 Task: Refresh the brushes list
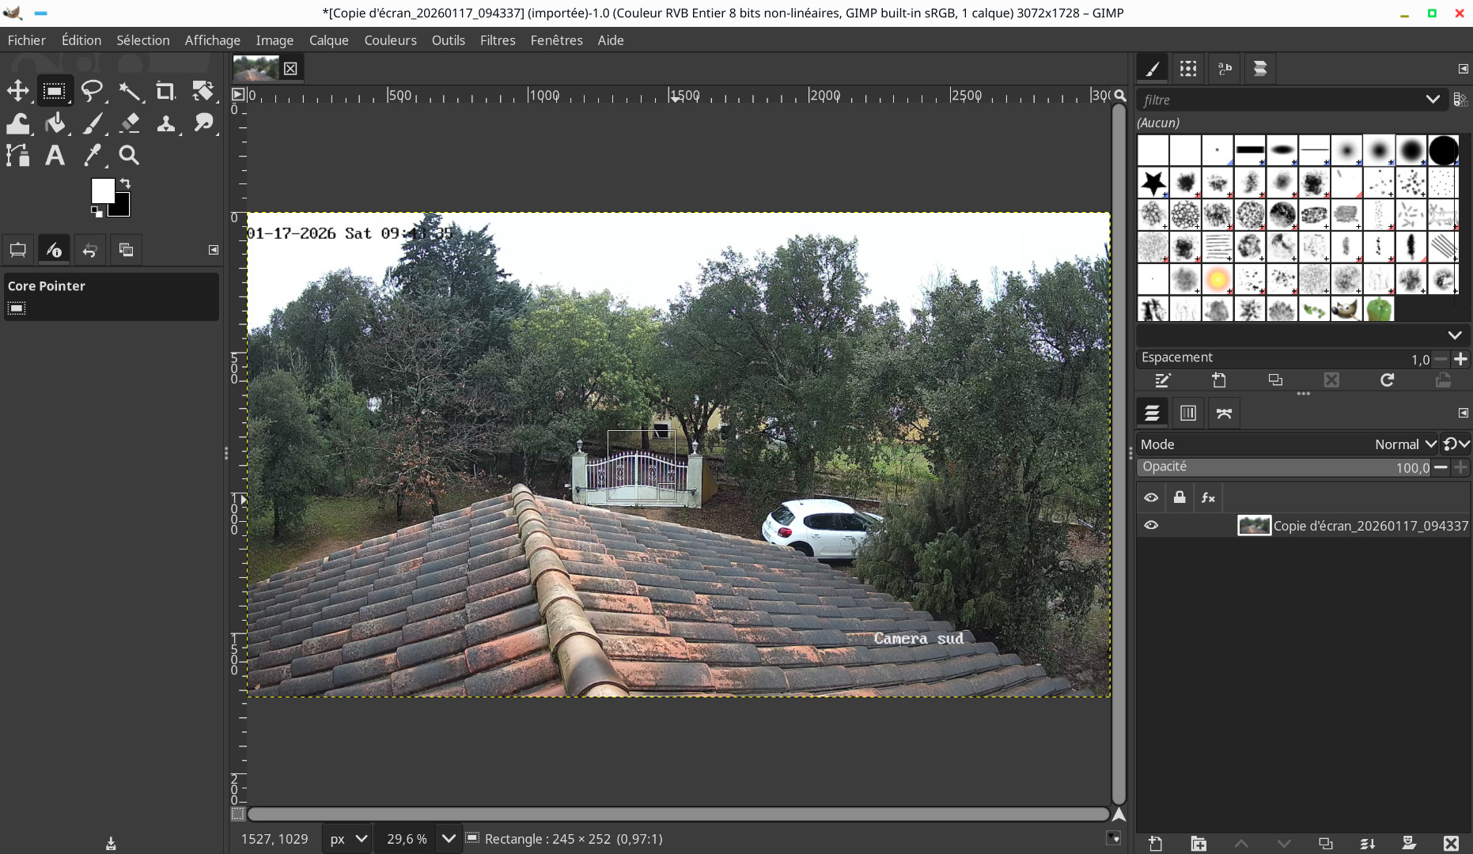click(1387, 380)
